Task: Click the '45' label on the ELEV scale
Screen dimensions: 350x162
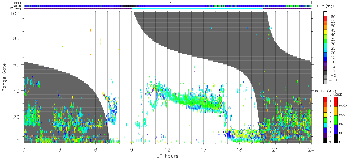Action: click(333, 30)
